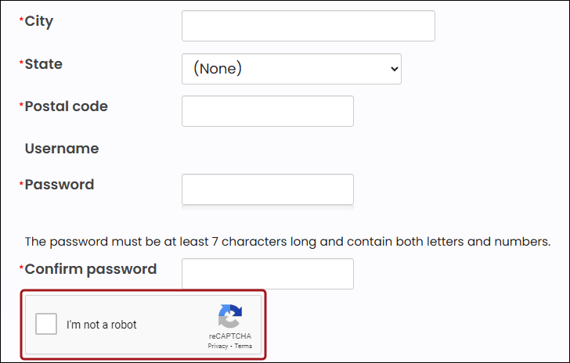Click the Confirm password label
Screen dimensions: 570x363
pyautogui.click(x=90, y=269)
